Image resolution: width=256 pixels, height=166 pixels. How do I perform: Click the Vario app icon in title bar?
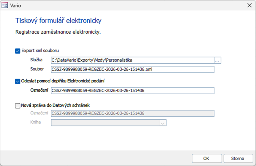pyautogui.click(x=4, y=5)
